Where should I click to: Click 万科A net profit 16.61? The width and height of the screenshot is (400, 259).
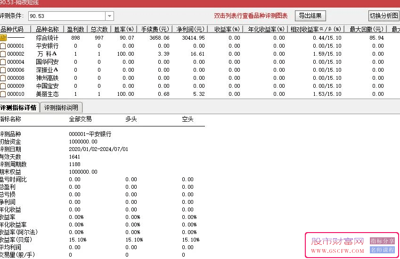click(197, 54)
